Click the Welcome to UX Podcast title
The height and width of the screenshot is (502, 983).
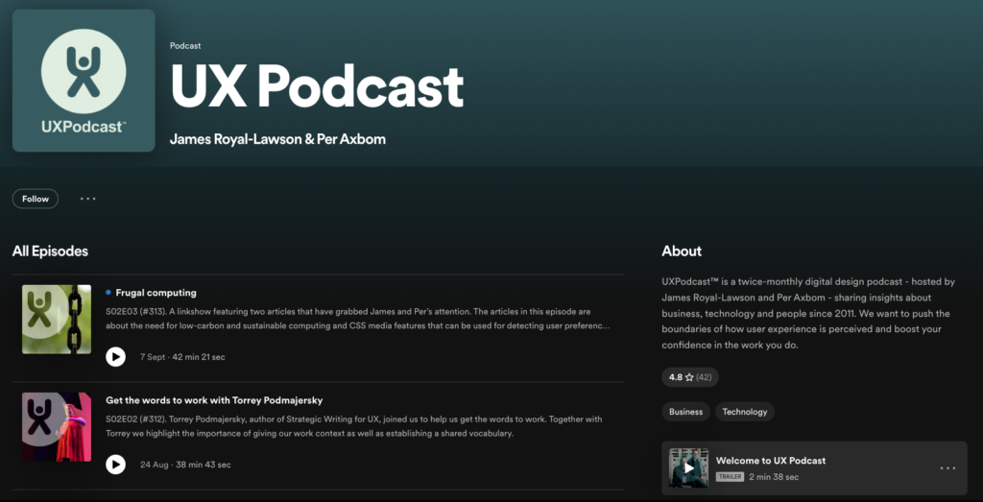tap(771, 460)
